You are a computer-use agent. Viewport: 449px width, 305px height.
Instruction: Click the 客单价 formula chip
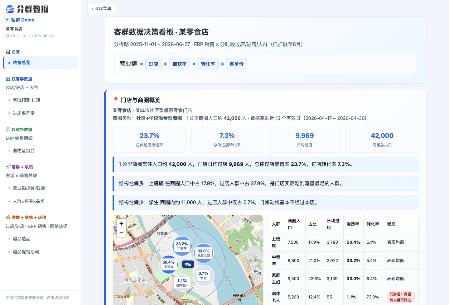point(237,64)
